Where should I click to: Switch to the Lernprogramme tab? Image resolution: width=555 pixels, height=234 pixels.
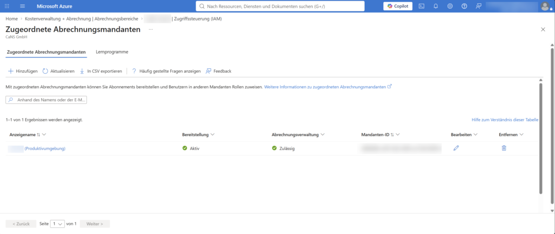[112, 52]
